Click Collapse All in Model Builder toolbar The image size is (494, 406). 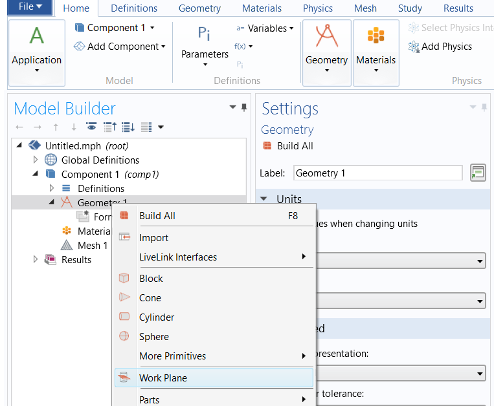point(110,127)
